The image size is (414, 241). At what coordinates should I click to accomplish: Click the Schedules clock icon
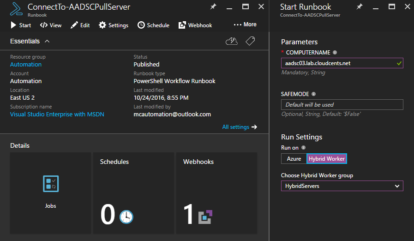pos(126,217)
